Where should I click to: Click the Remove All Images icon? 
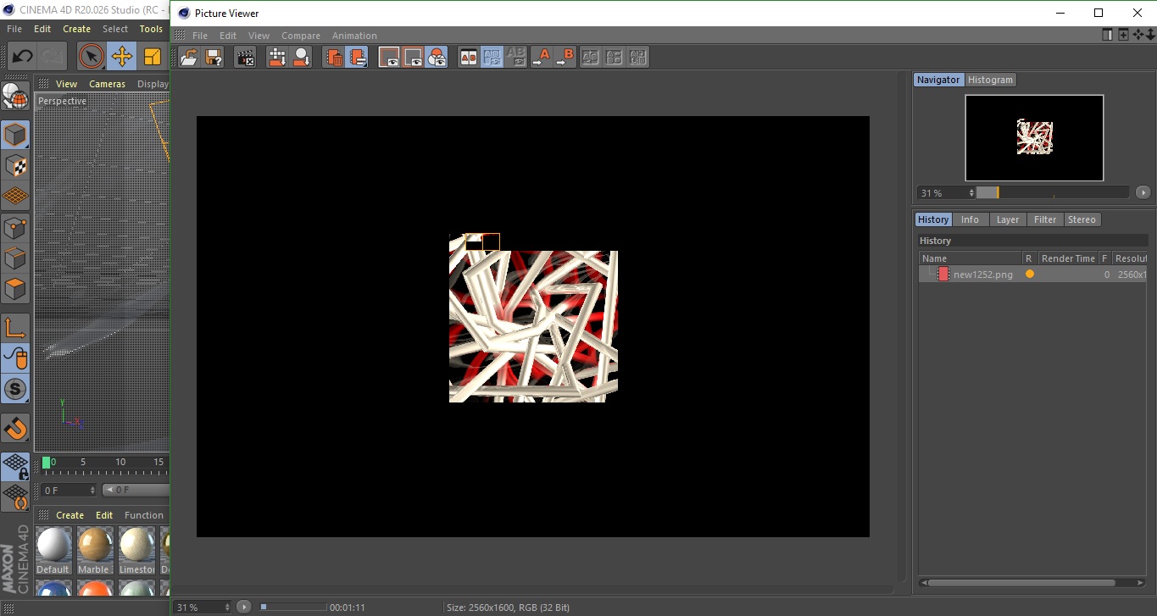pos(358,58)
